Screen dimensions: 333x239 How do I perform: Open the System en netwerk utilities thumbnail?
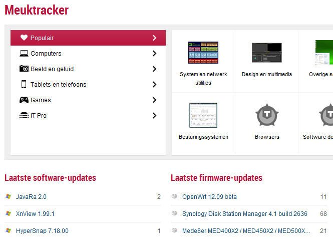coord(203,53)
